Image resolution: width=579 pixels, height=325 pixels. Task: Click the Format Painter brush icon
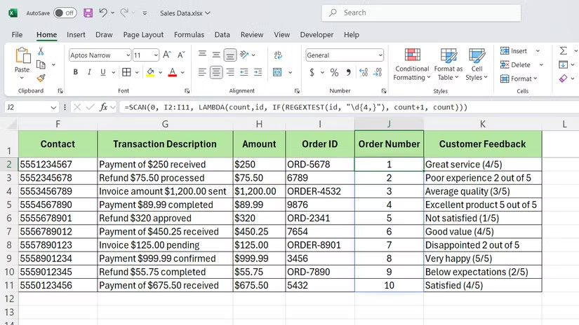[41, 78]
